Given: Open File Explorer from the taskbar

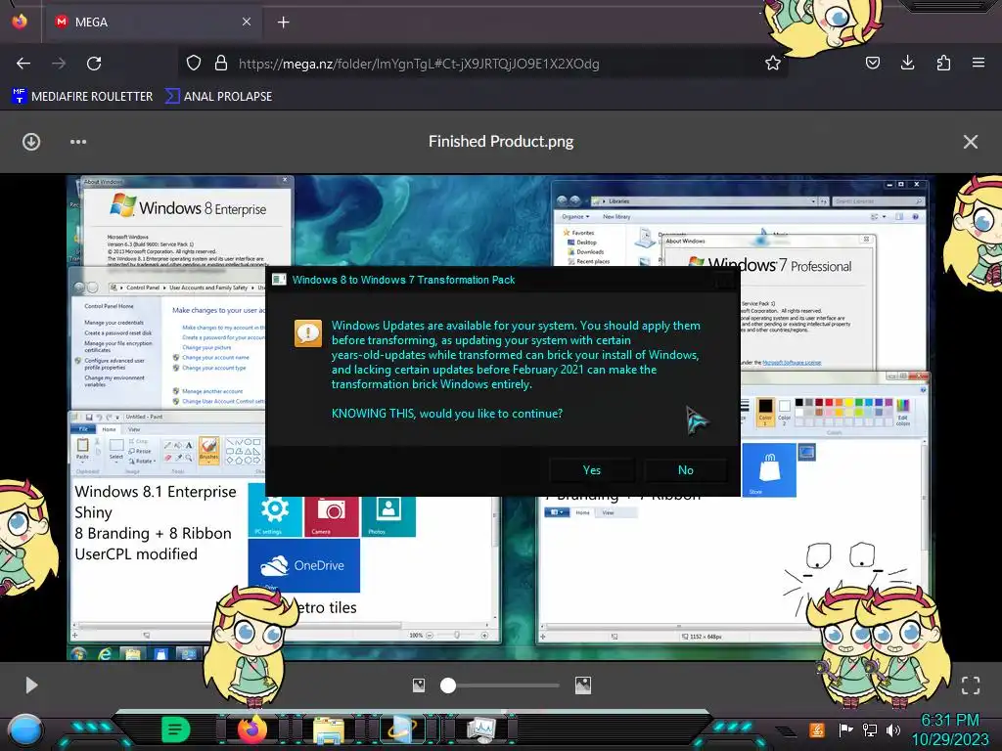Looking at the screenshot, I should [x=329, y=730].
